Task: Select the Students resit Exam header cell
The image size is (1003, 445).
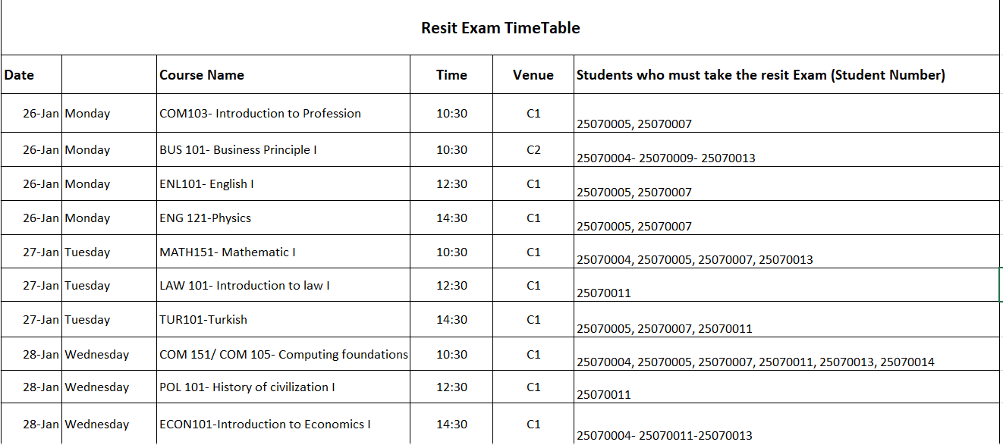Action: 761,75
